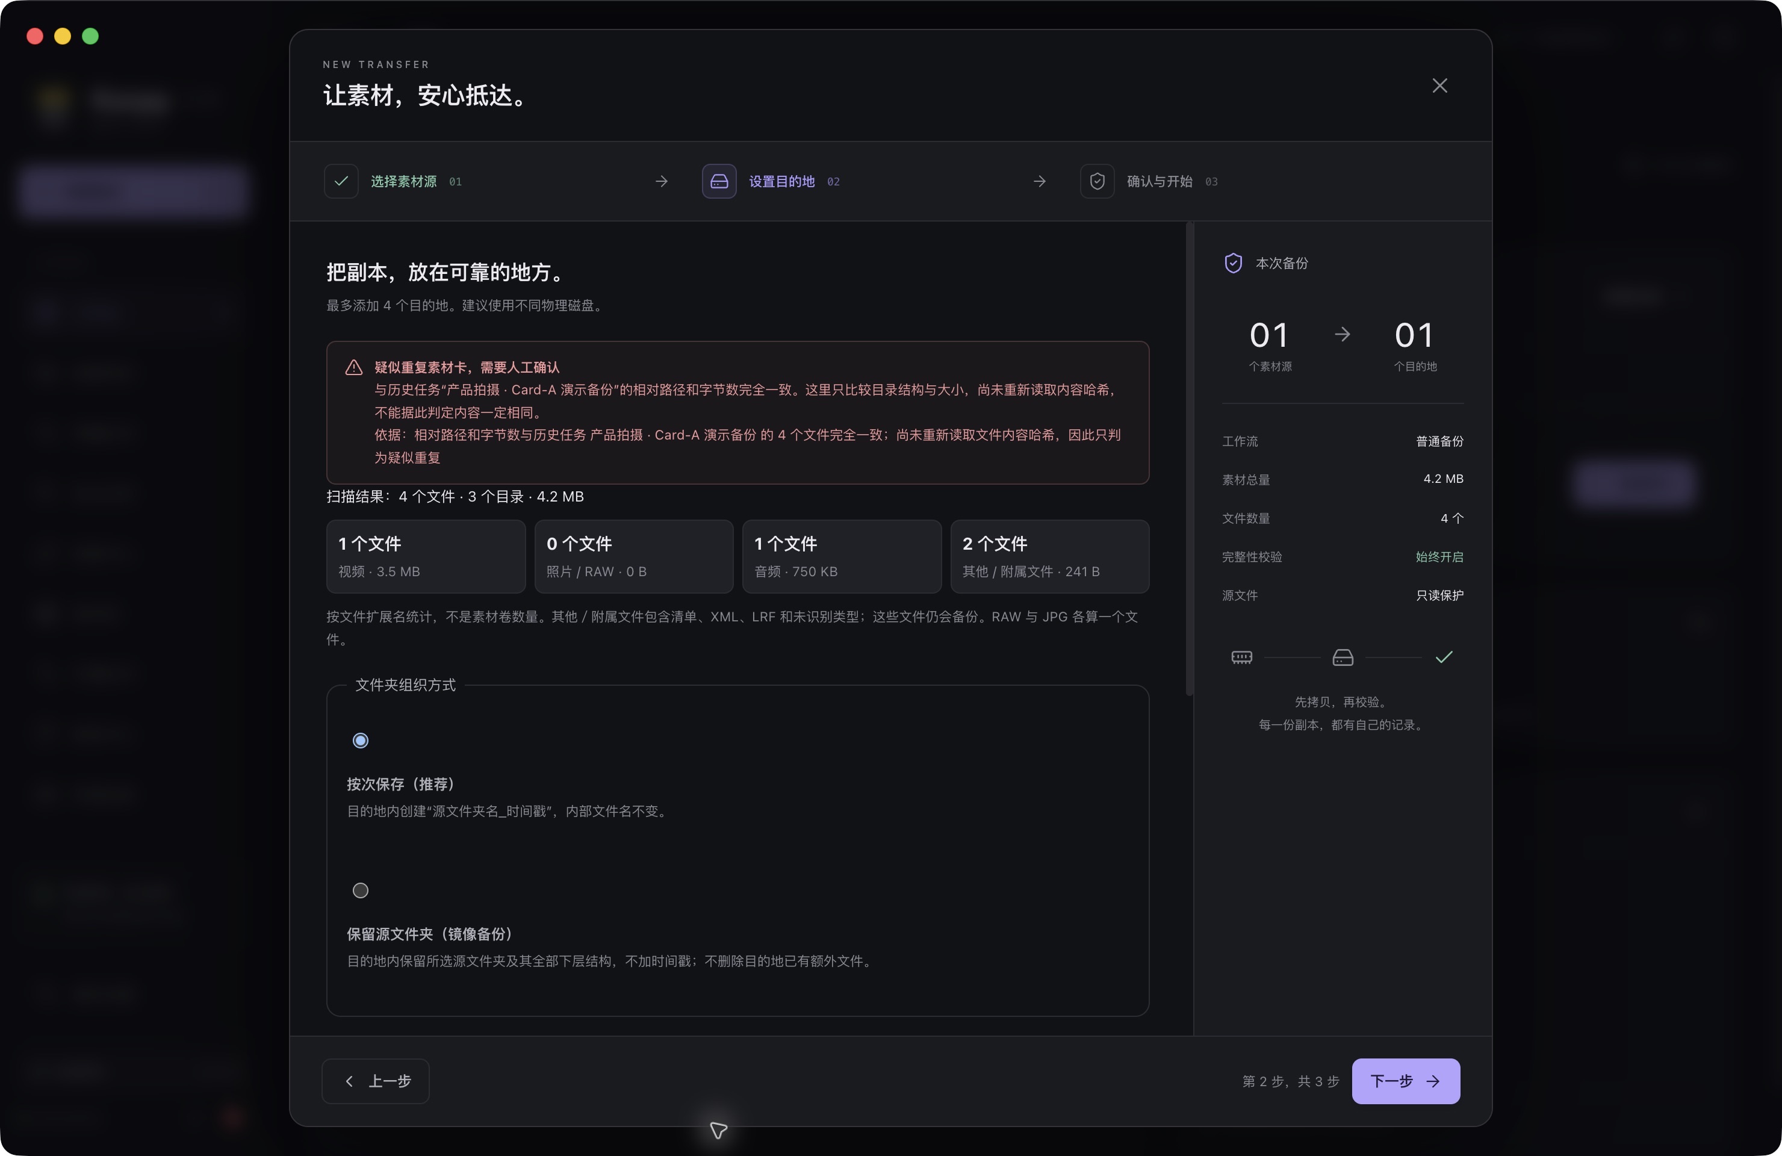
Task: Select 按次保存（推荐） radio option
Action: [360, 741]
